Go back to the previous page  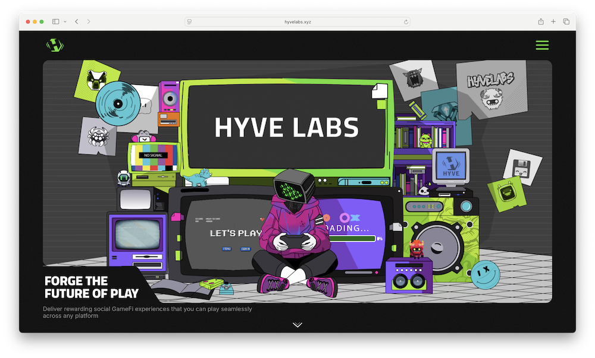77,21
